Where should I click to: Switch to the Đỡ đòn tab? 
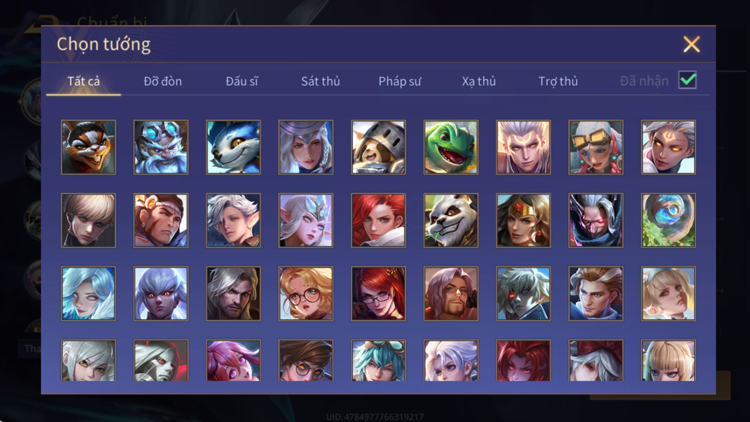[163, 81]
